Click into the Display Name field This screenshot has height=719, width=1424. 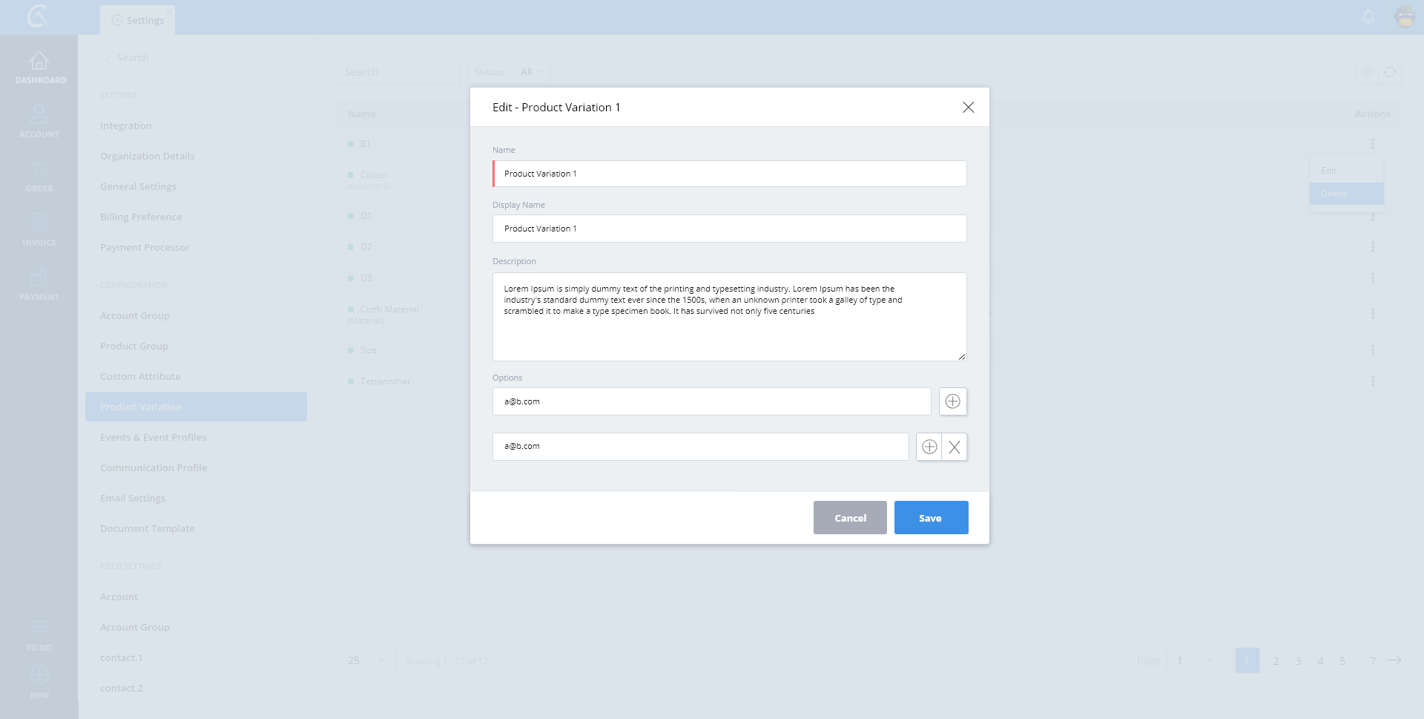point(729,229)
